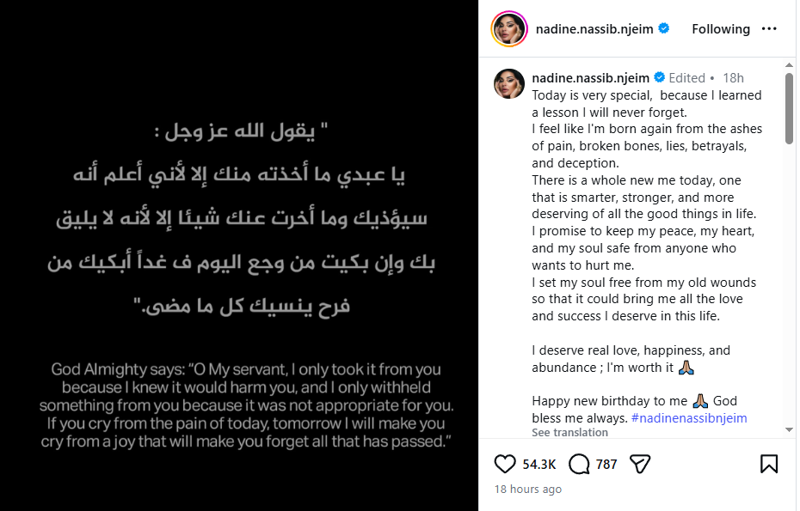Open the #nadinenassibnjeim hashtag

(688, 417)
